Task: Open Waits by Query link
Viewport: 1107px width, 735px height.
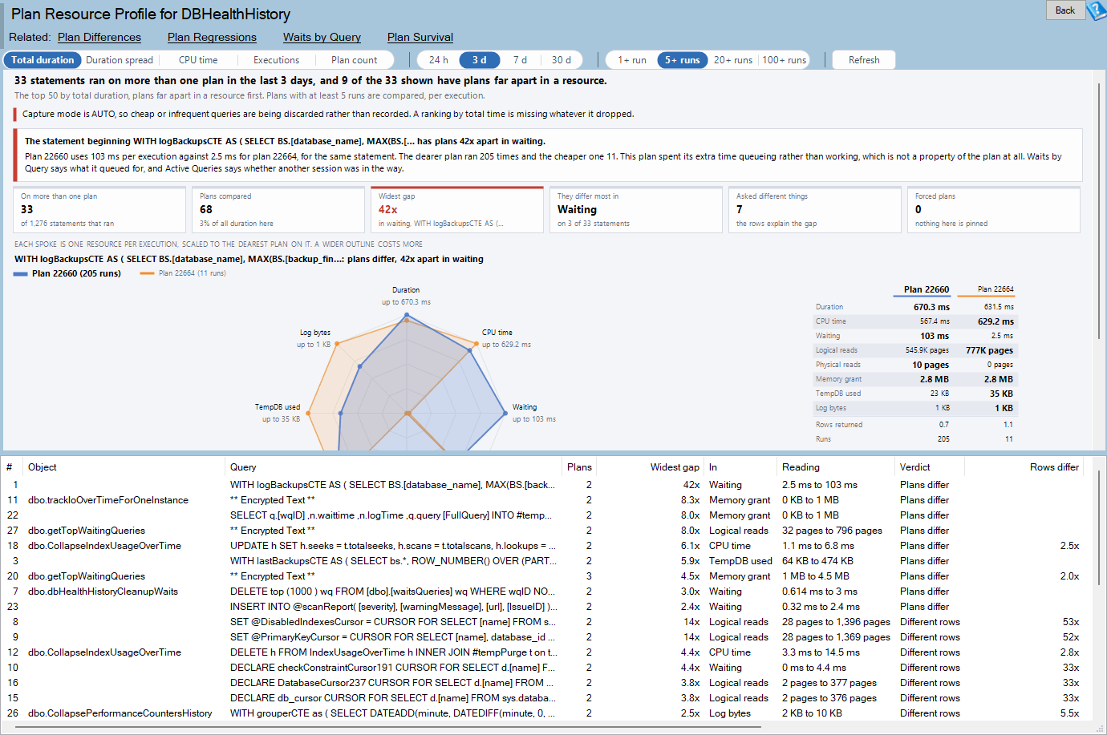Action: tap(322, 37)
